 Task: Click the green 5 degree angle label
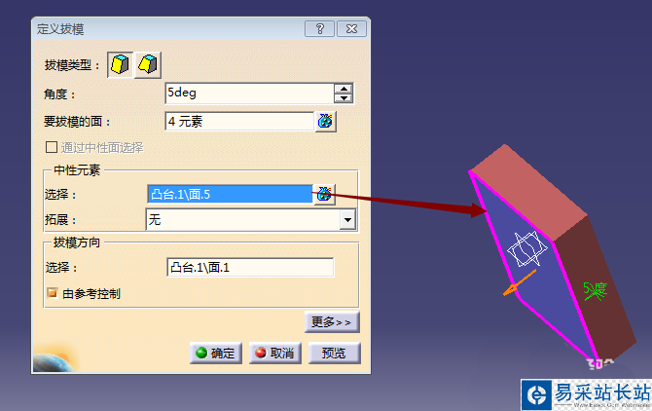(x=595, y=291)
